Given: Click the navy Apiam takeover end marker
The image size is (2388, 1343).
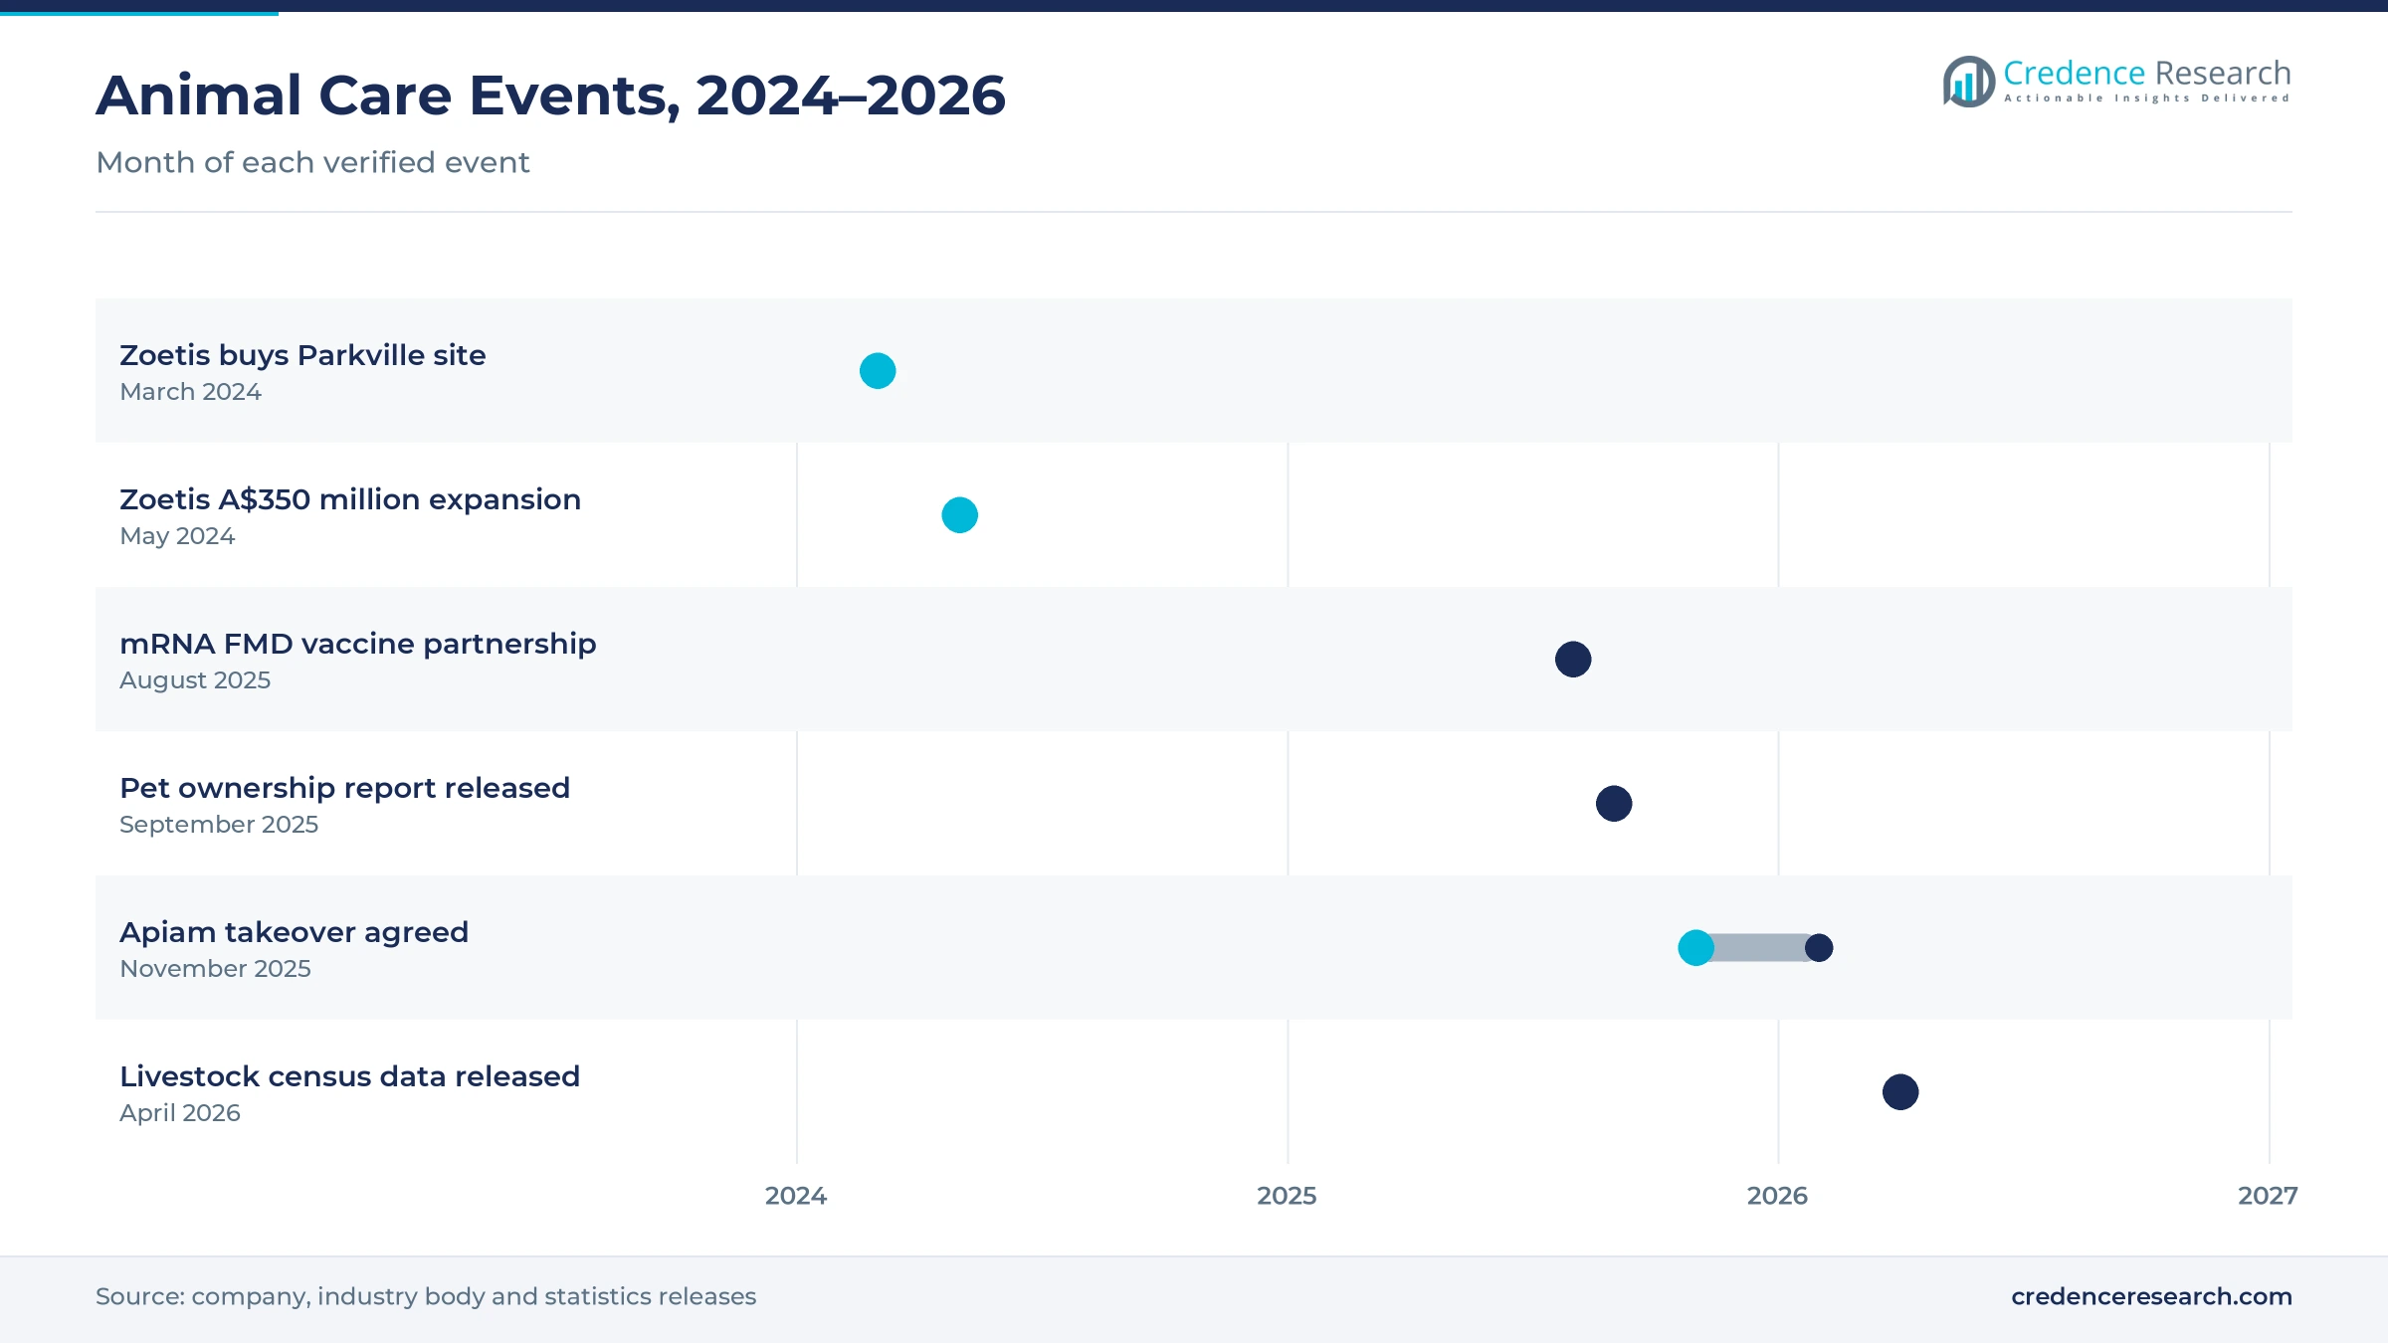Looking at the screenshot, I should pyautogui.click(x=1819, y=948).
